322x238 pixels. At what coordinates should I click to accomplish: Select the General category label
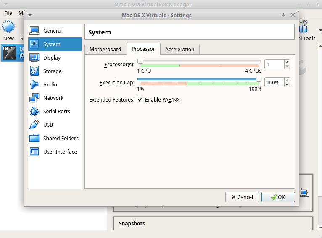click(53, 31)
